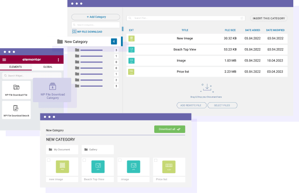This screenshot has height=193, width=299.
Task: Check the new image file checkbox
Action: [49, 161]
